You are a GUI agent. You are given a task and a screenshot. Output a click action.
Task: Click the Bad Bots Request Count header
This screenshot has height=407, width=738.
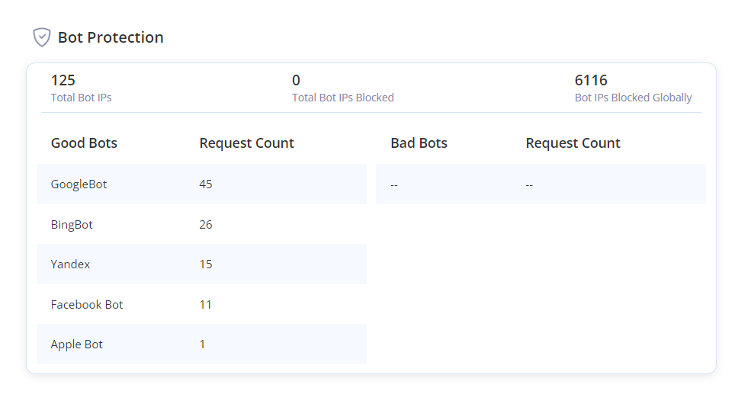coord(573,143)
